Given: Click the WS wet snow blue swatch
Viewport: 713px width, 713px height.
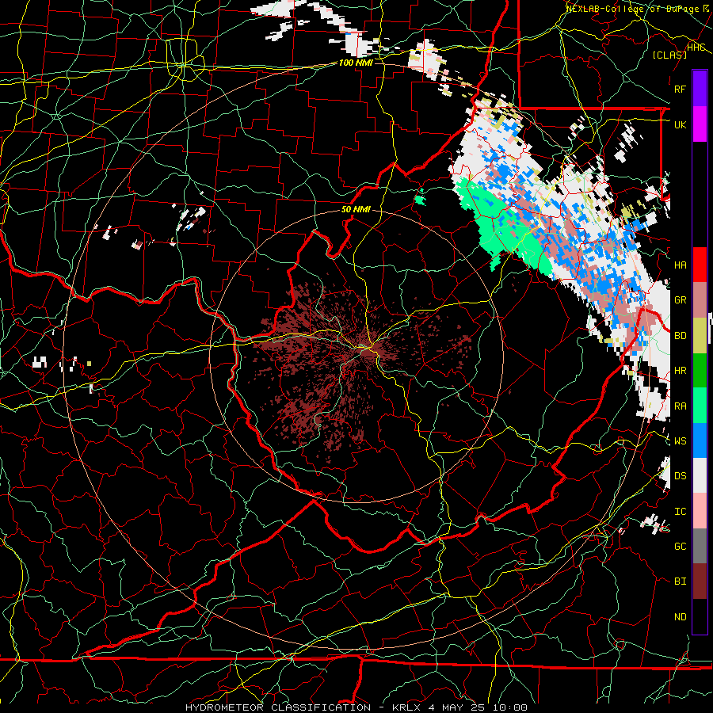Looking at the screenshot, I should [700, 440].
